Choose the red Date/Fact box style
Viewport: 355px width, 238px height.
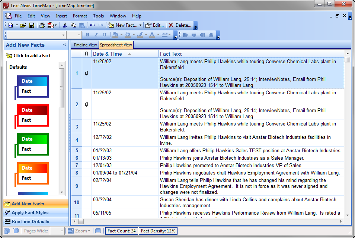click(x=32, y=117)
